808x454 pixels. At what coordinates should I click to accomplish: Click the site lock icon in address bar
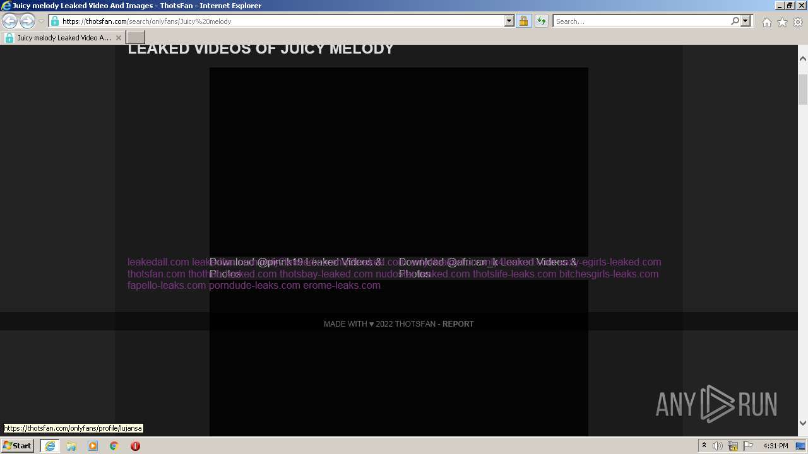[x=55, y=21]
